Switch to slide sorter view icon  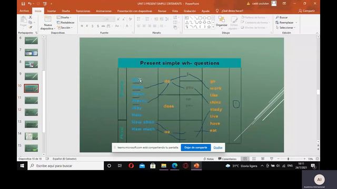[x=254, y=159]
